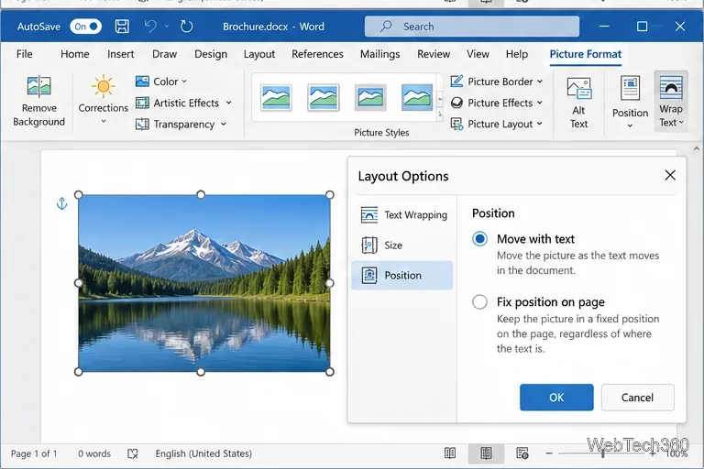The image size is (704, 469).
Task: Undo the last action
Action: pos(150,27)
